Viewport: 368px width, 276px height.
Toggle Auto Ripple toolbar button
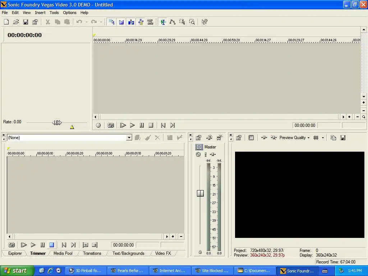click(131, 22)
